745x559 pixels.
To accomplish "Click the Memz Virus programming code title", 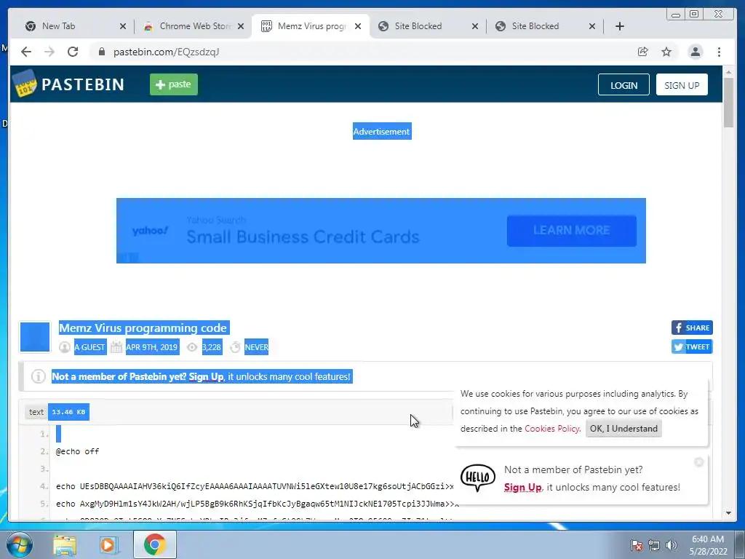I will pyautogui.click(x=143, y=328).
